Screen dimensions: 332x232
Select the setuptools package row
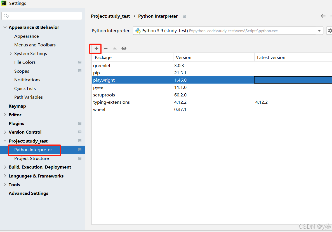(x=212, y=95)
